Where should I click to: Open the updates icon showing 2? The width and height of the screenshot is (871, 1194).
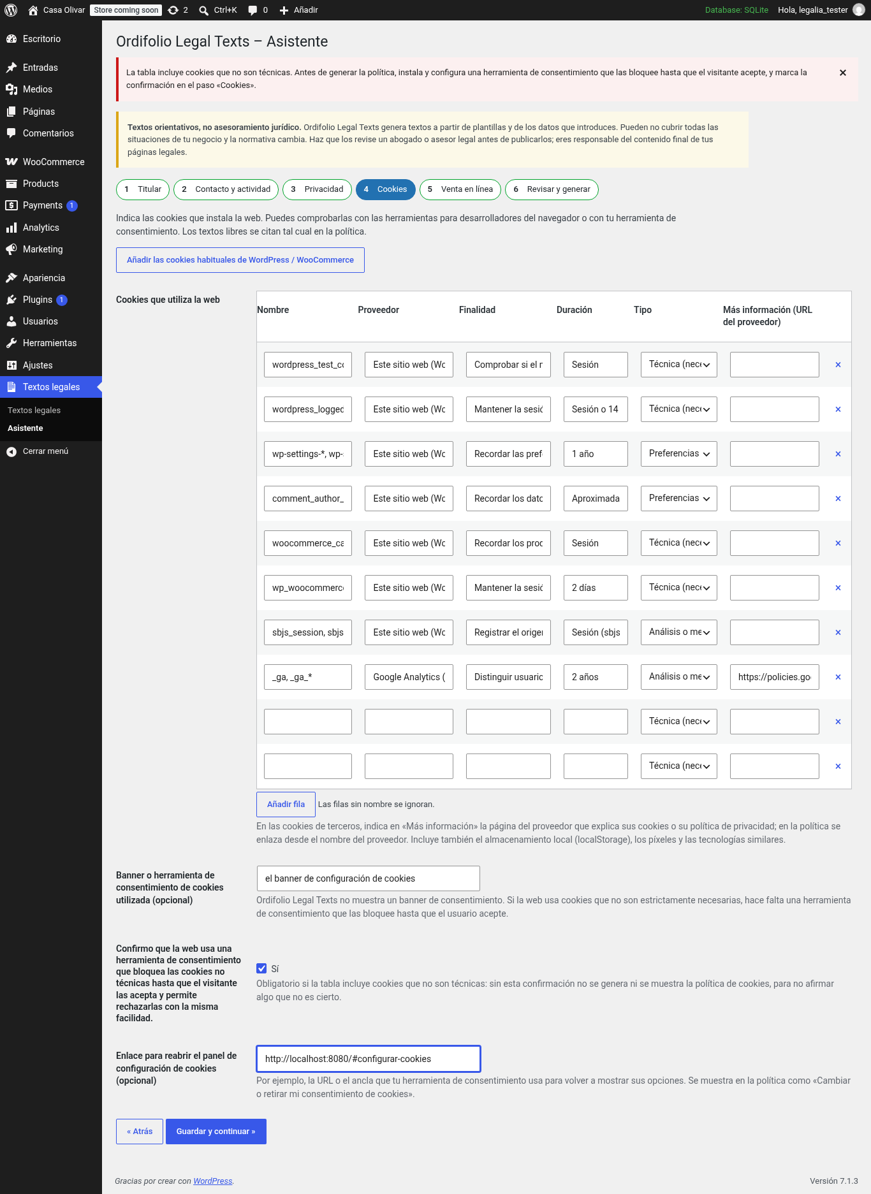(178, 10)
